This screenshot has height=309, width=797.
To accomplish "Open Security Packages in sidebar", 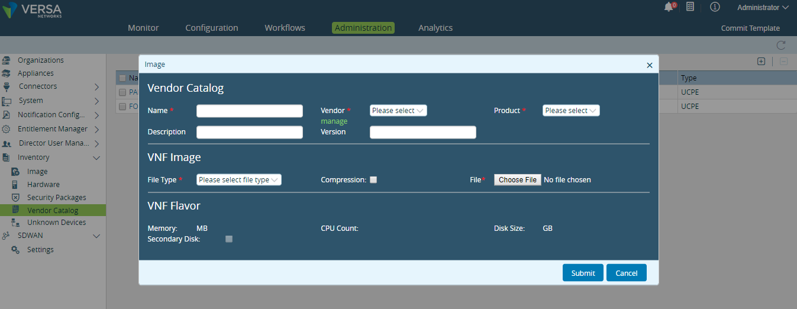I will click(57, 198).
